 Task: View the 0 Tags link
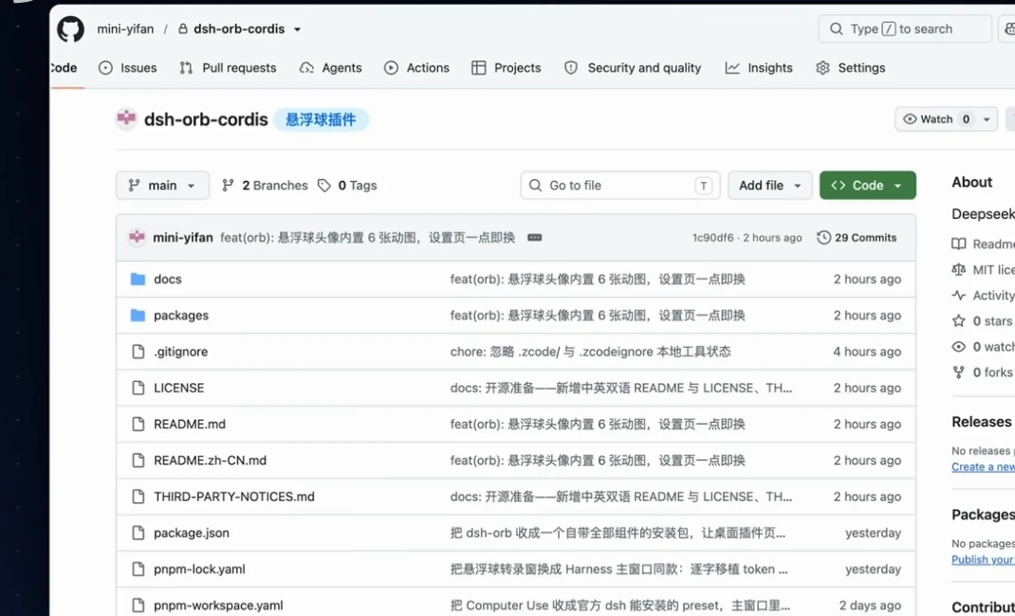click(x=348, y=185)
